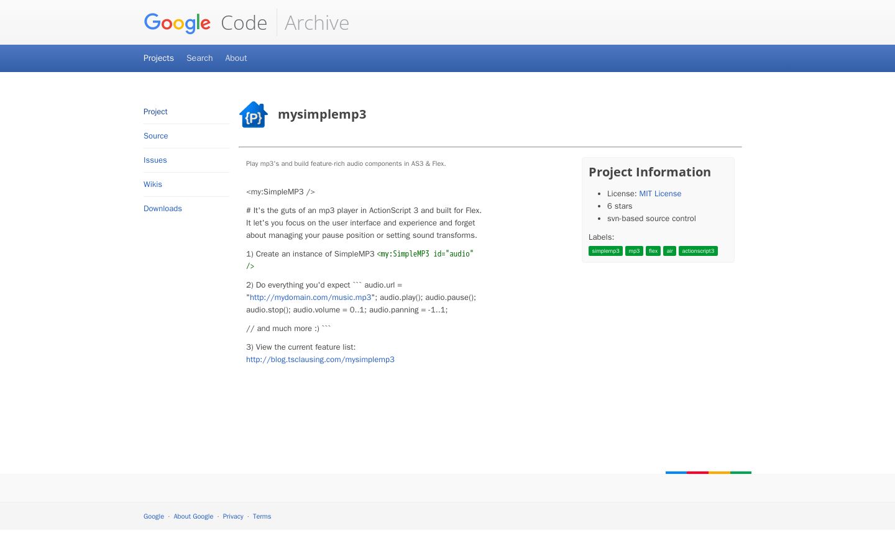The image size is (895, 559).
Task: Select the Downloads sidebar tab
Action: click(x=163, y=209)
